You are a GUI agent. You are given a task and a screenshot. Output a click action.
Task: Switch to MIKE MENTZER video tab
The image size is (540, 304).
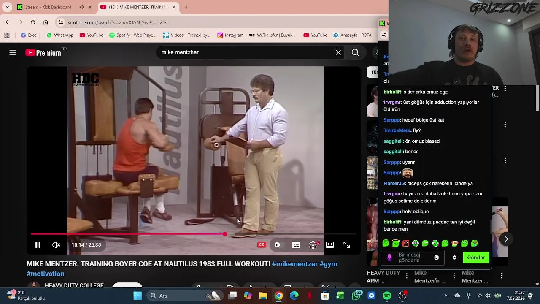click(x=138, y=7)
